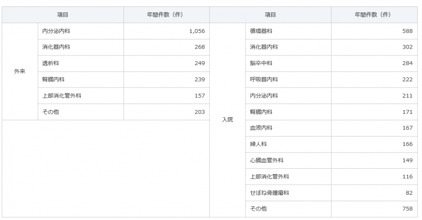Select the 外来 category cell
This screenshot has height=220, width=422.
[x=20, y=71]
